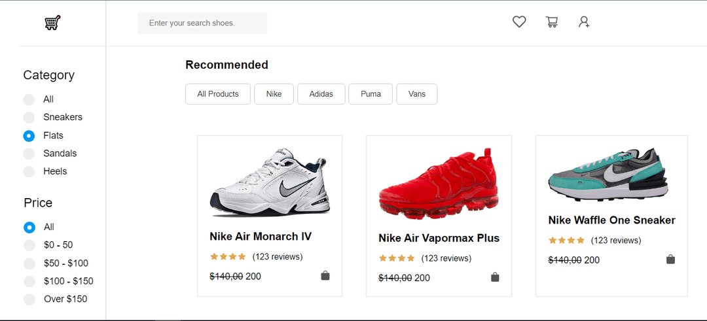The width and height of the screenshot is (707, 321).
Task: Open the wishlist heart icon
Action: click(x=519, y=22)
